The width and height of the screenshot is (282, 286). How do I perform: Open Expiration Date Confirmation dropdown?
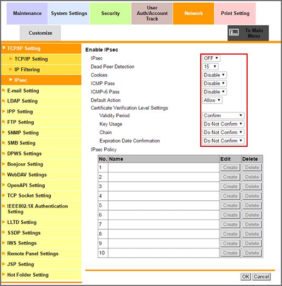click(x=223, y=141)
